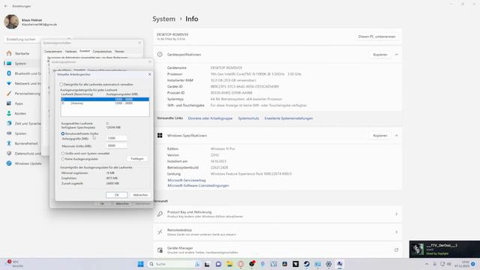Click the Anfangsgröße (MB) input field
This screenshot has width=480, height=270.
[117, 138]
